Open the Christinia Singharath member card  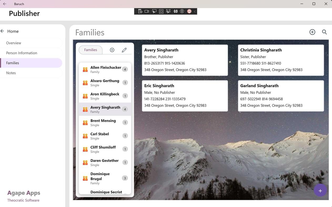click(281, 60)
